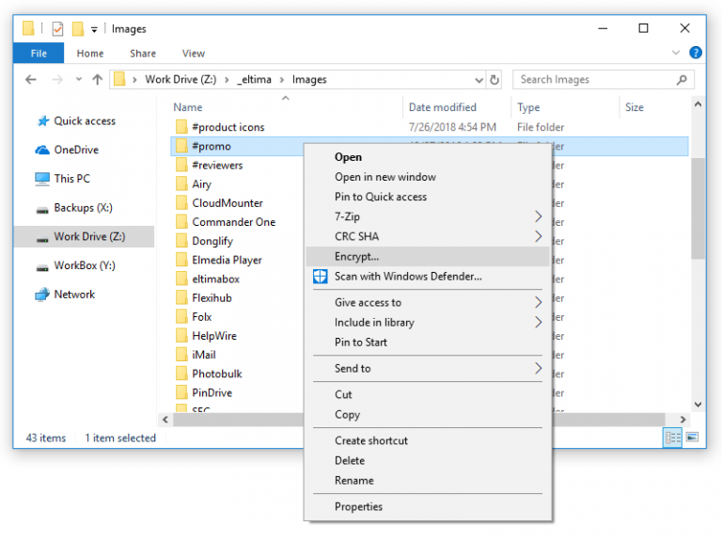Screen dimensions: 722x542
Task: Click Work Drive (Z:) in address bar
Action: point(180,80)
